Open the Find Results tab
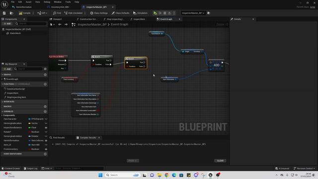 pos(57,138)
